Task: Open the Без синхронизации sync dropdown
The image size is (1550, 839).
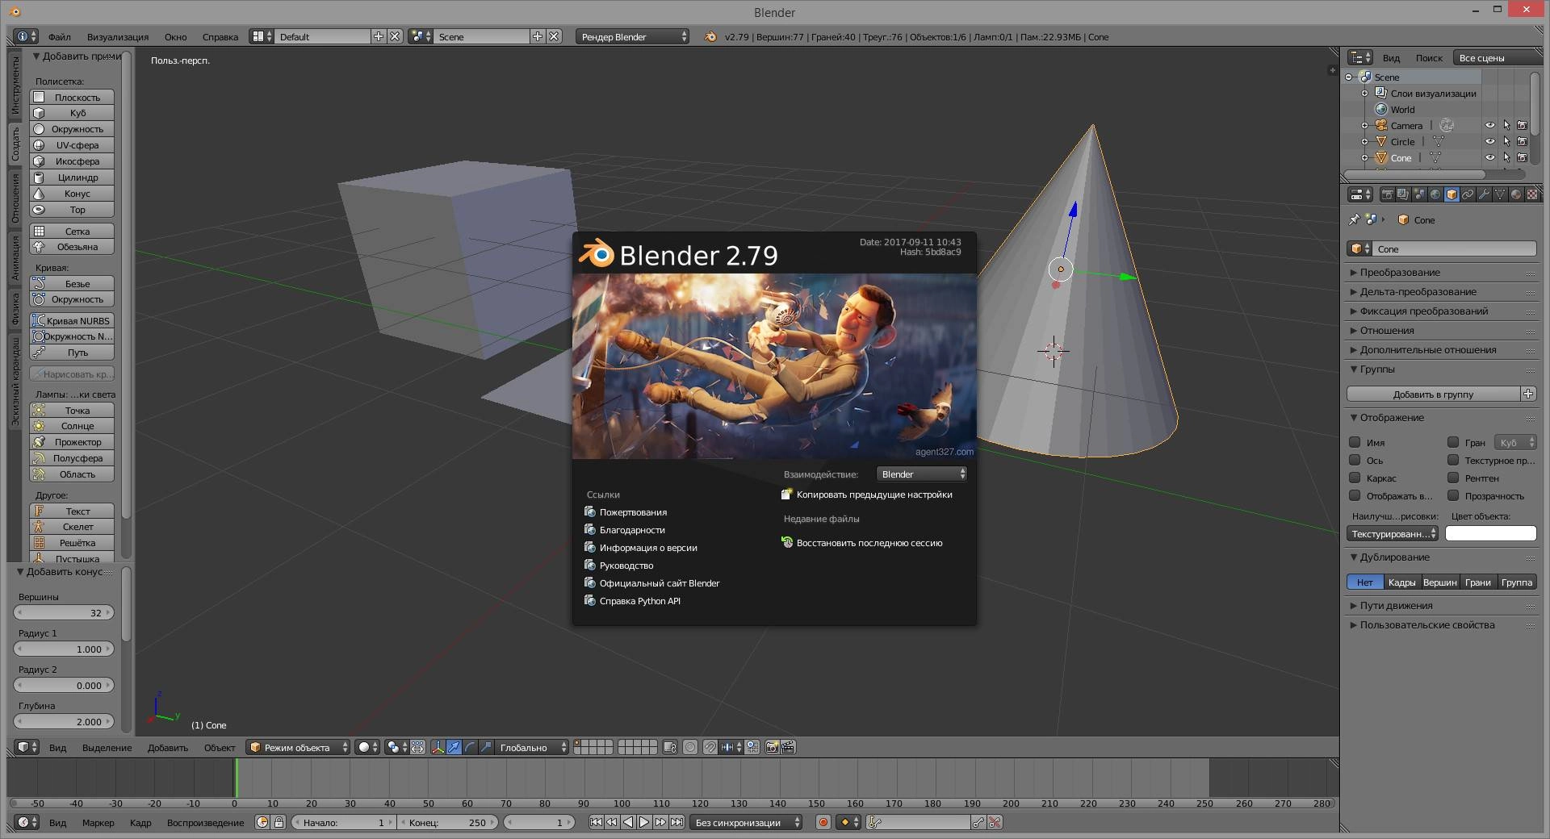Action: (746, 822)
